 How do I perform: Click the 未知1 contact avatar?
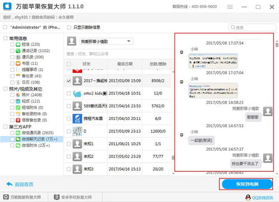point(77,144)
